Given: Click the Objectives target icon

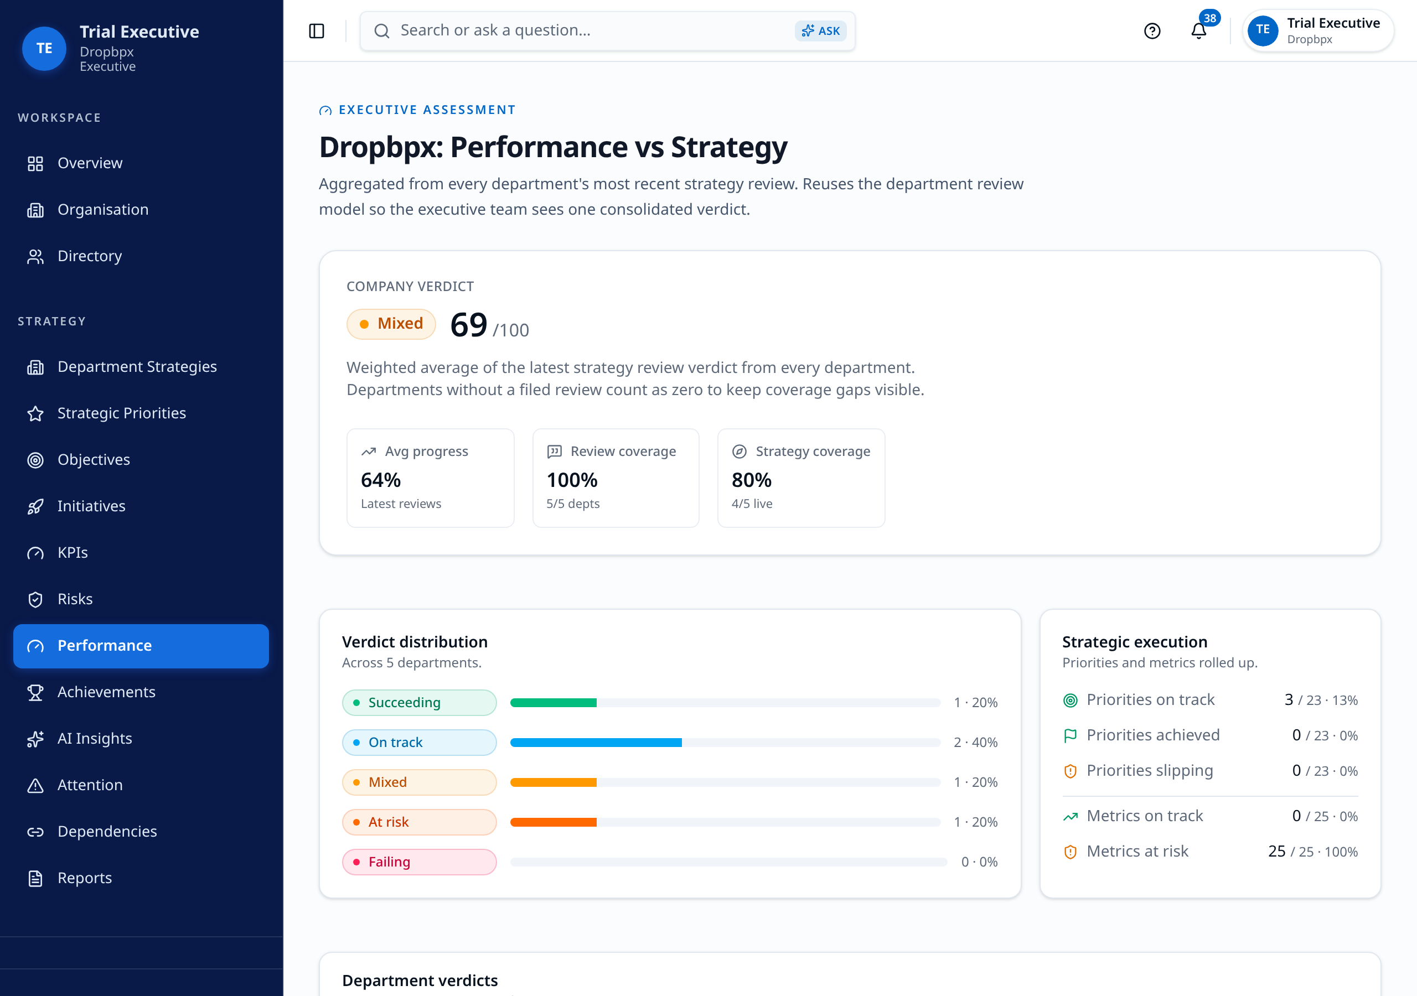Looking at the screenshot, I should click(x=35, y=460).
